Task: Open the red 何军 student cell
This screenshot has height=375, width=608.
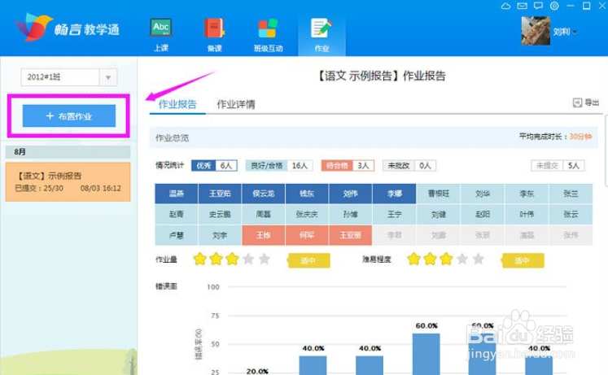Action: [307, 235]
